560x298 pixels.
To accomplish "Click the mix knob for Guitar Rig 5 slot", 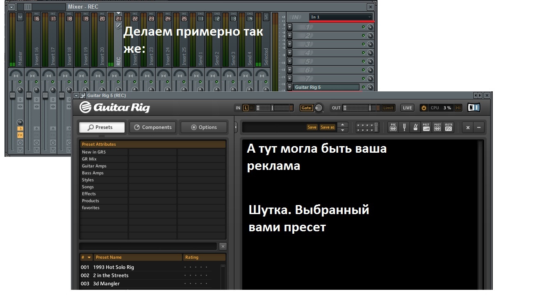I will (x=370, y=87).
